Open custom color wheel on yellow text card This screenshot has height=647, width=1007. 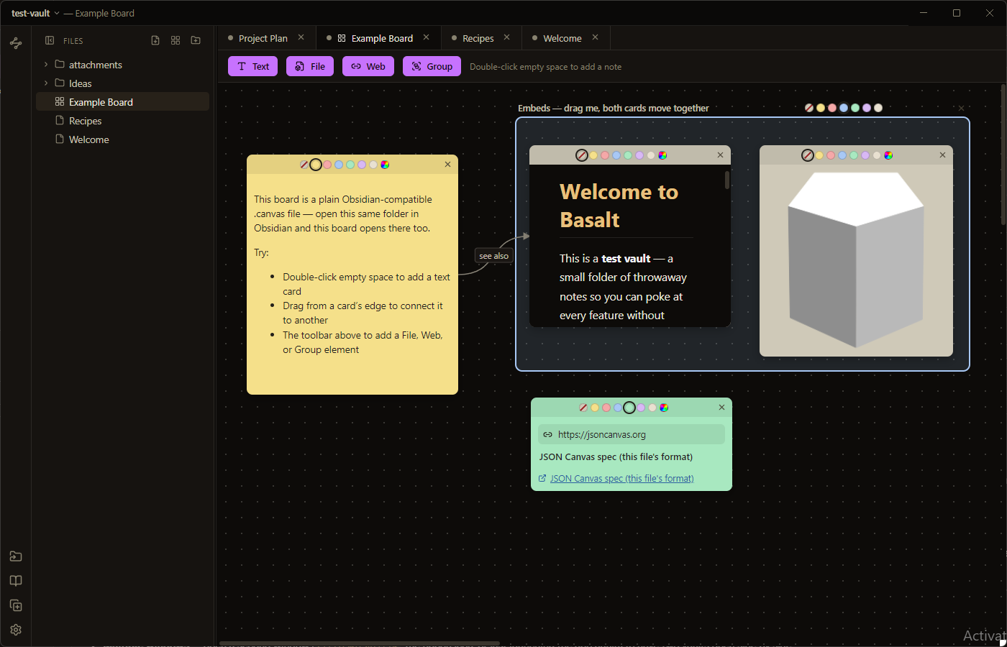pyautogui.click(x=385, y=165)
